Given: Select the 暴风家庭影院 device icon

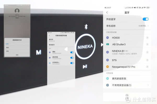Looking at the screenshot, I should (108, 79).
